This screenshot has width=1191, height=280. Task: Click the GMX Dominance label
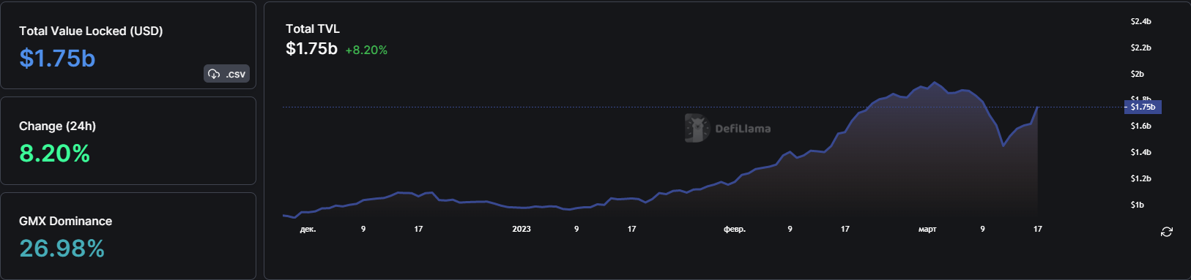65,221
